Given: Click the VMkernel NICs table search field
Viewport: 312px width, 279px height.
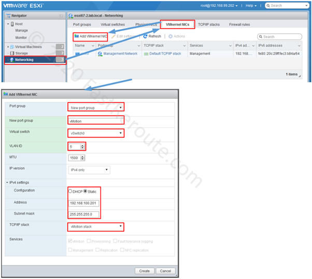Looking at the screenshot, I should [279, 37].
